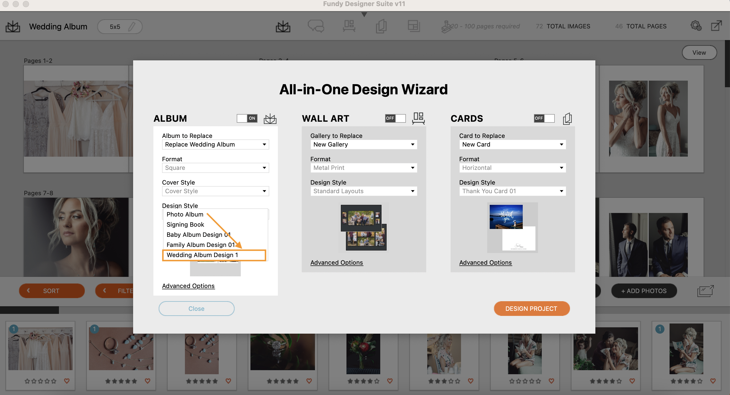
Task: Click the SORT button
Action: [x=52, y=291]
